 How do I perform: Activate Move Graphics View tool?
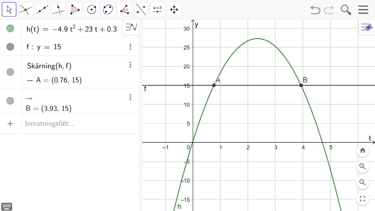point(174,10)
